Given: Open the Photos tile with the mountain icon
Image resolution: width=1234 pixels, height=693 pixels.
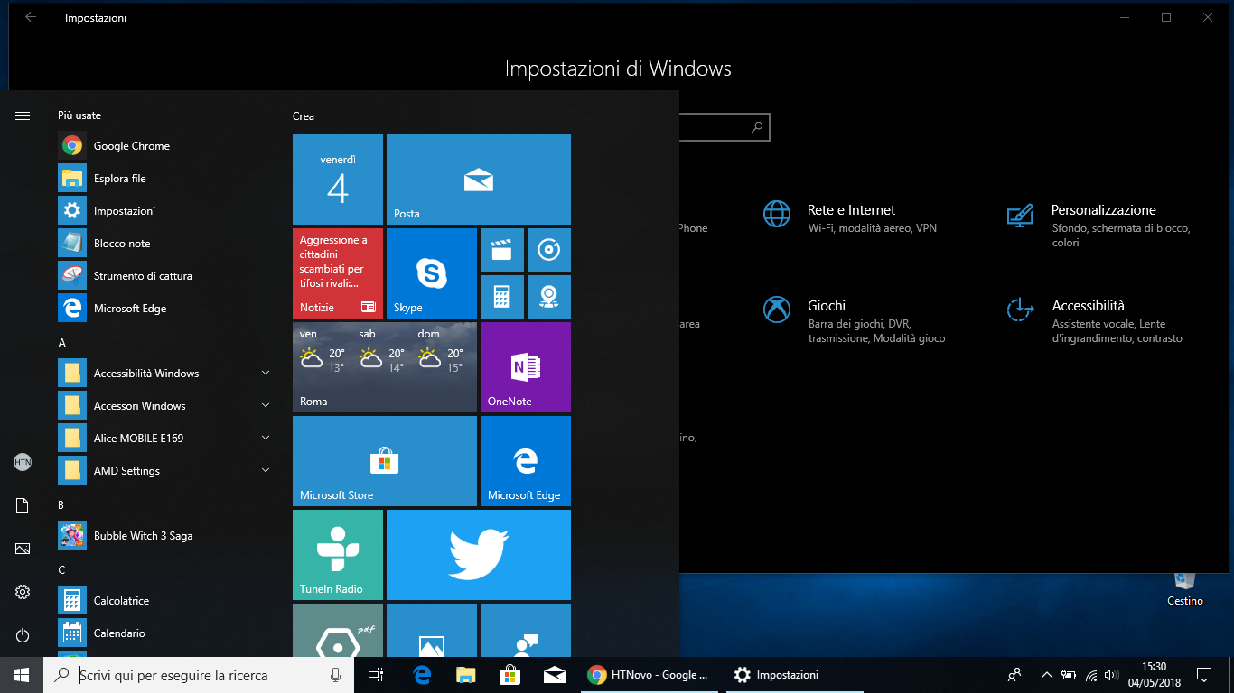Looking at the screenshot, I should (x=432, y=630).
